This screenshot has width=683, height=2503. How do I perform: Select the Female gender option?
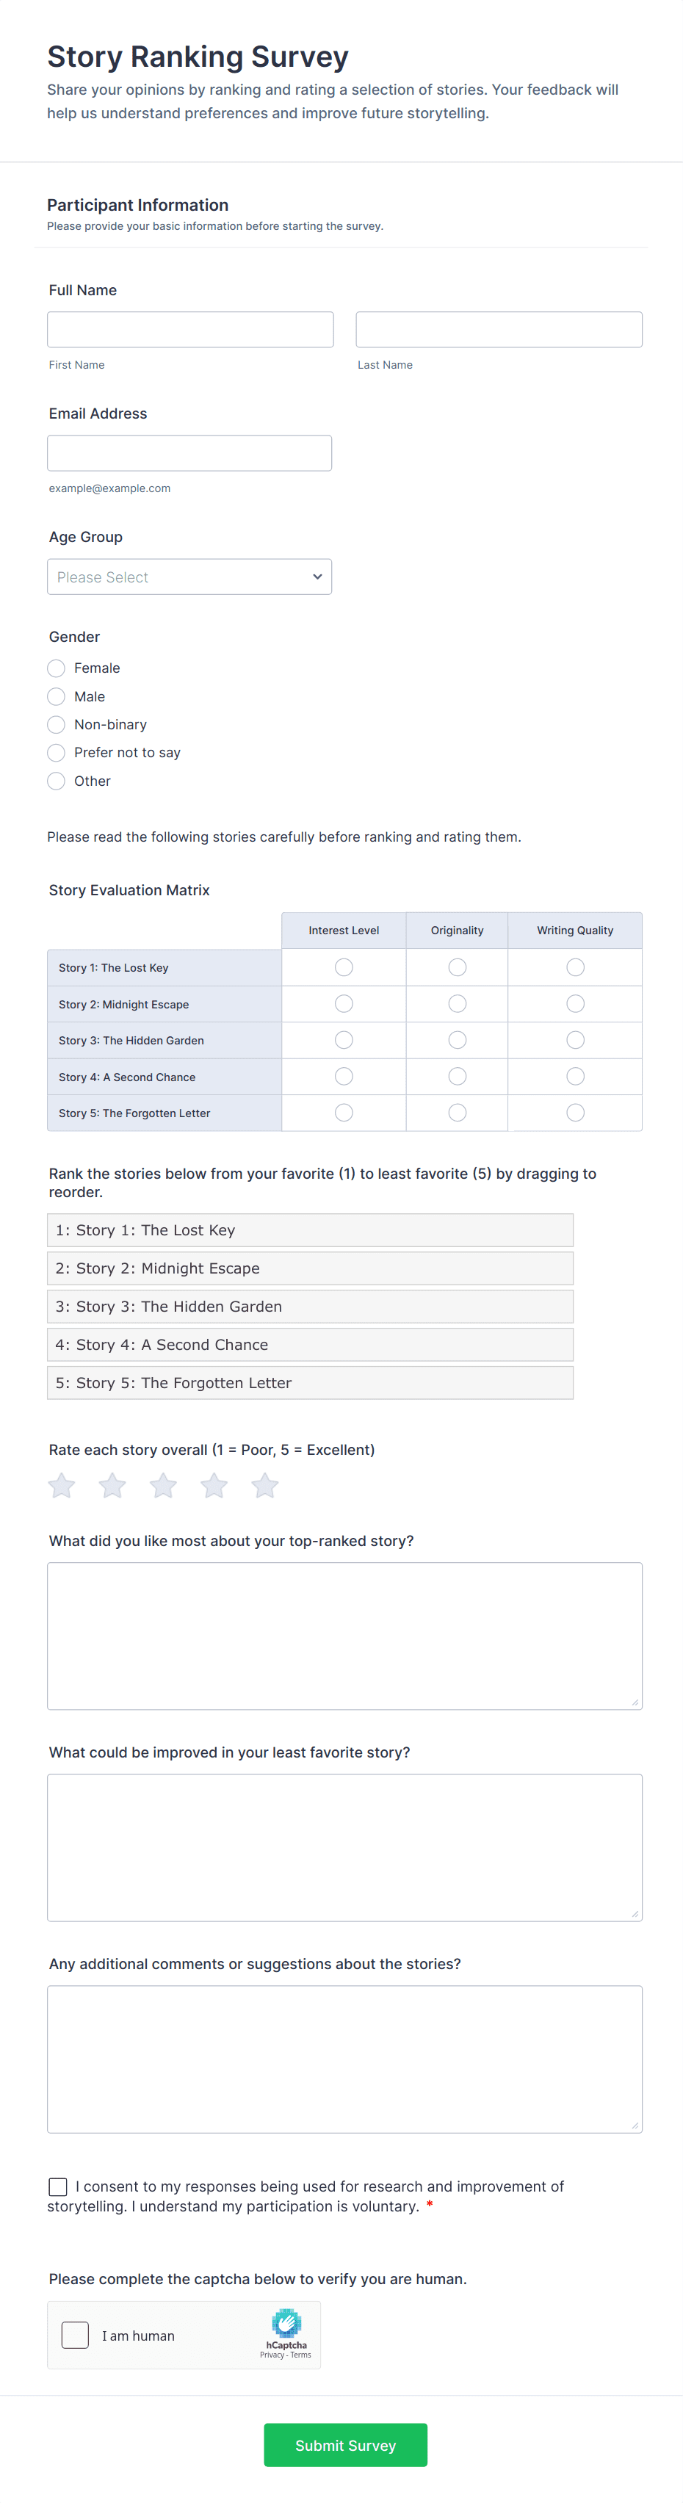[x=57, y=668]
